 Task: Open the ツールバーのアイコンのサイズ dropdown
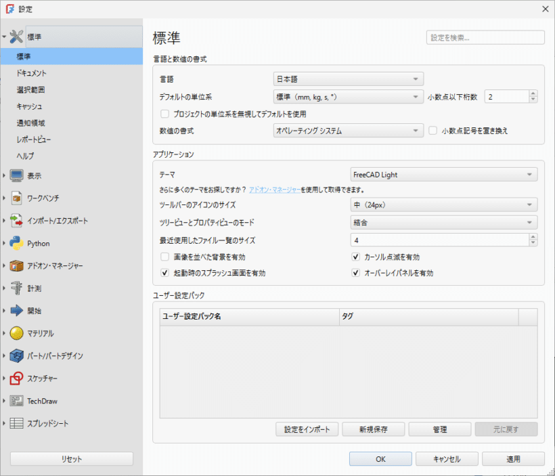(x=444, y=204)
